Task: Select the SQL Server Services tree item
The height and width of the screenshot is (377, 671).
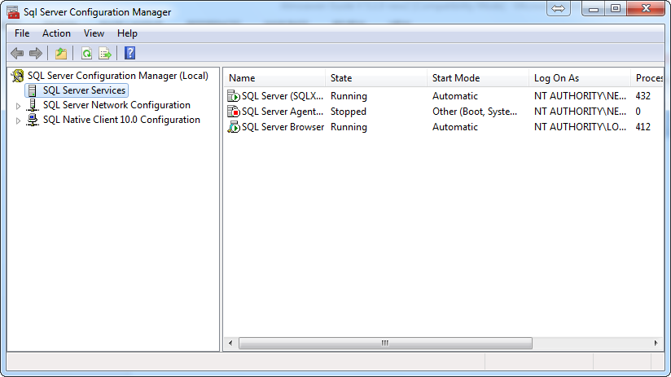Action: [x=84, y=90]
